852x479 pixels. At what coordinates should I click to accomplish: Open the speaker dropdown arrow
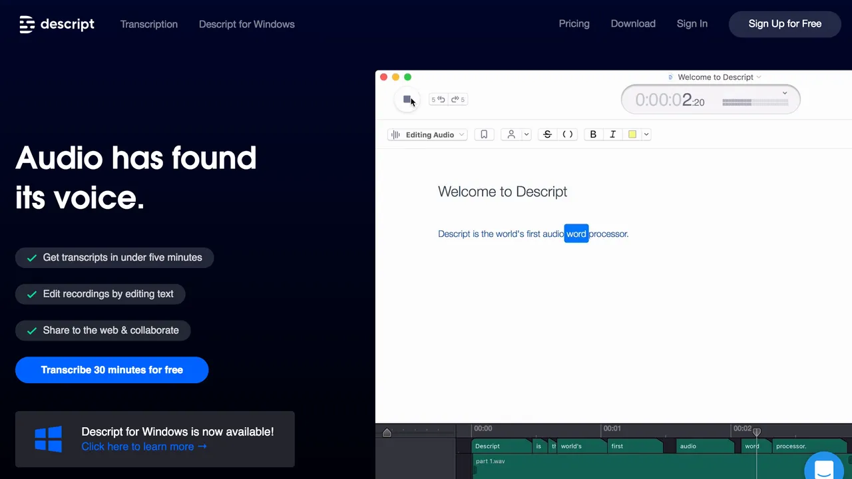click(526, 134)
